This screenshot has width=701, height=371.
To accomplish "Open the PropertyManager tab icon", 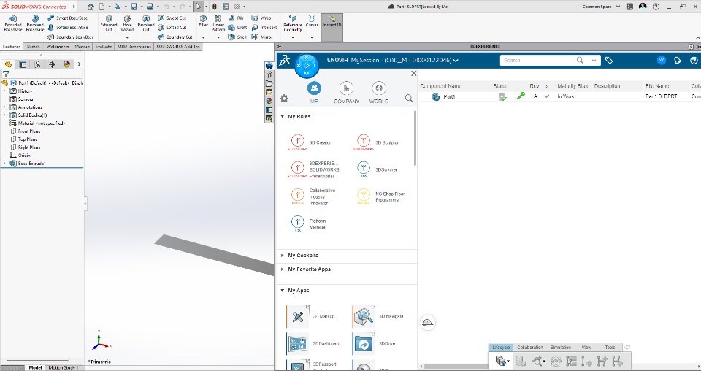I will pos(23,64).
